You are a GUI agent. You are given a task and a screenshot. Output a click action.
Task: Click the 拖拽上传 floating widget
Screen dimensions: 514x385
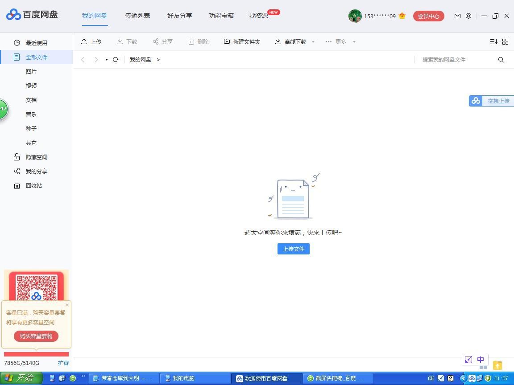pos(491,101)
